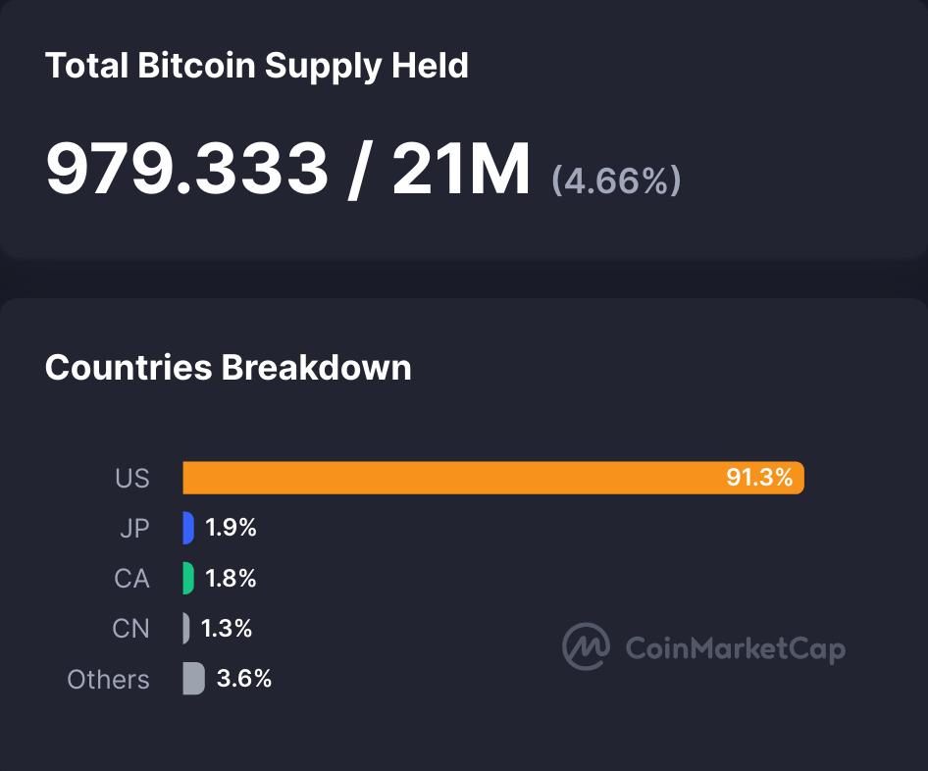Screen dimensions: 928x771
Task: Select the green CA bar
Action: pyautogui.click(x=188, y=578)
